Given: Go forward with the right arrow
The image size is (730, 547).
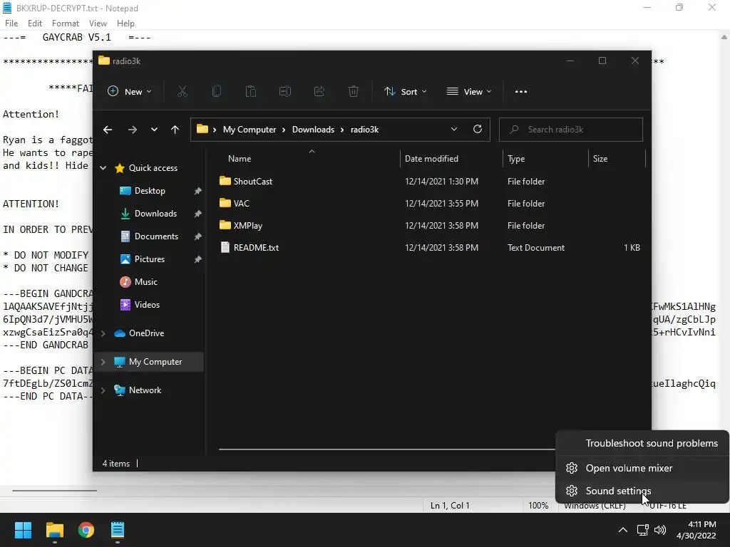Looking at the screenshot, I should [x=132, y=130].
